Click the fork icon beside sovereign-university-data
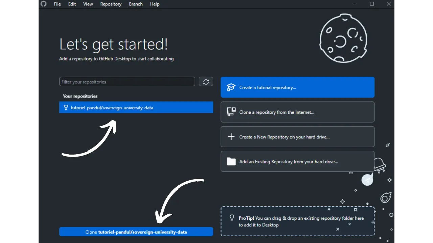This screenshot has width=433, height=243. [66, 108]
